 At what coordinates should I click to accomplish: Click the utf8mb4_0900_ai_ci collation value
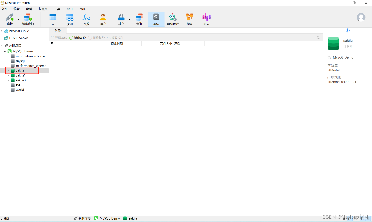[x=342, y=82]
